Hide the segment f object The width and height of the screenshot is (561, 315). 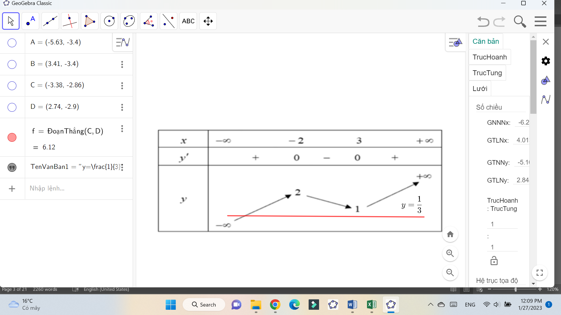12,137
